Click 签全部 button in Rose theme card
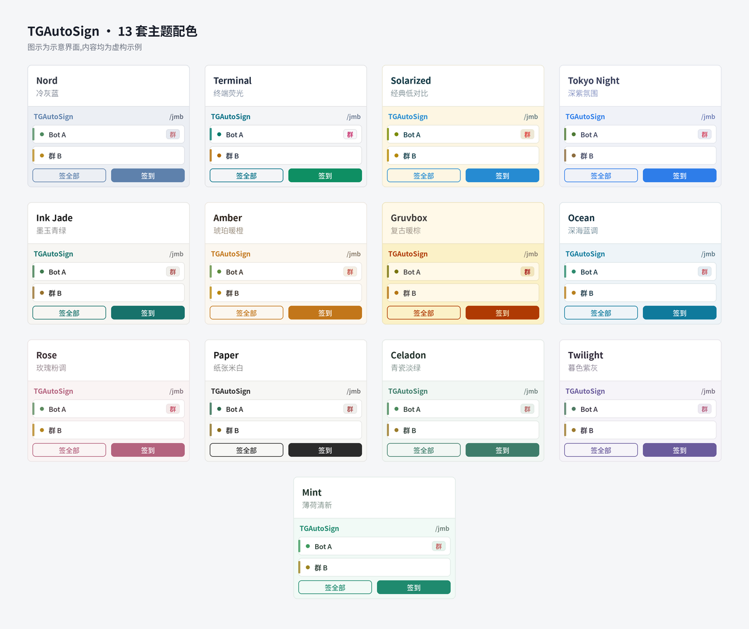749x629 pixels. 69,450
